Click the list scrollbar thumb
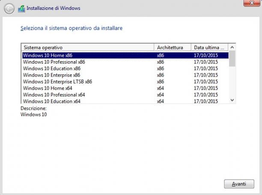 click(232, 59)
